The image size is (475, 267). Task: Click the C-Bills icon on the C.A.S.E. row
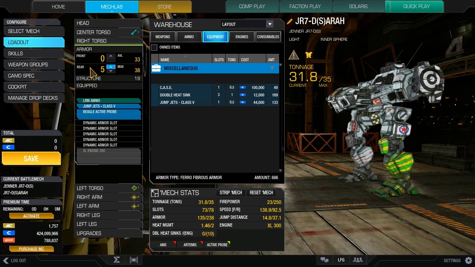pos(243,88)
